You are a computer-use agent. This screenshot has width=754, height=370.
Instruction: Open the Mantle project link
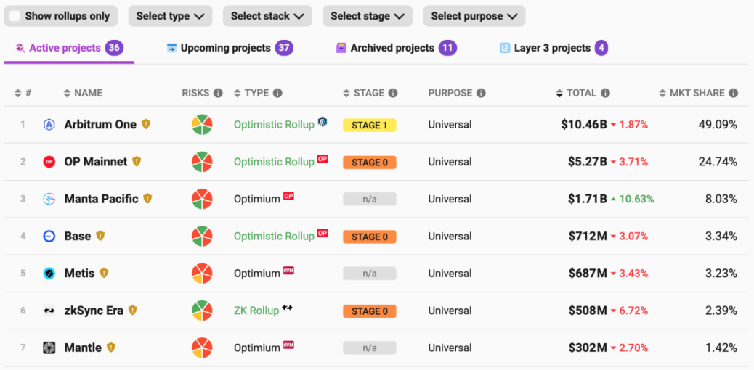point(83,348)
